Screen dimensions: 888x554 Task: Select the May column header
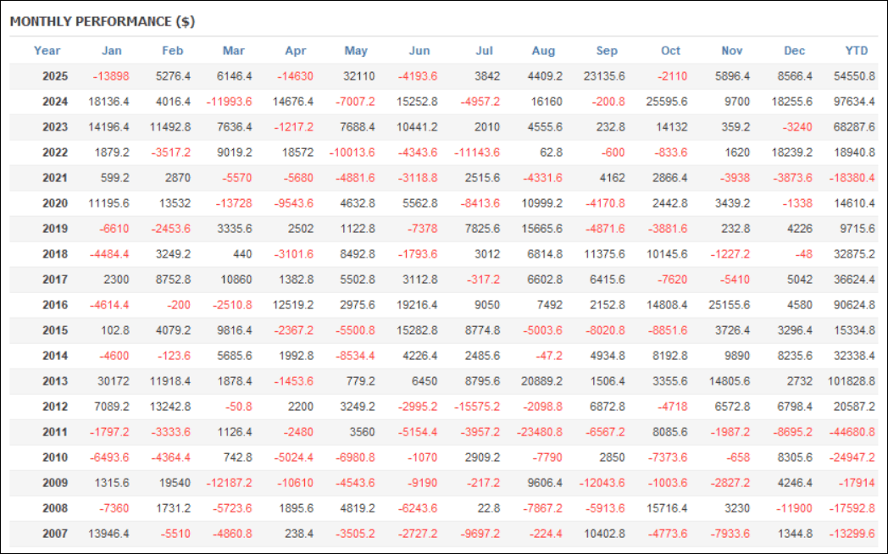[x=357, y=51]
